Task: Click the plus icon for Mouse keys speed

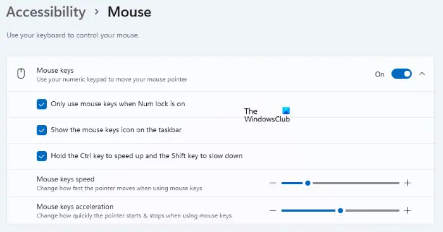Action: (408, 183)
